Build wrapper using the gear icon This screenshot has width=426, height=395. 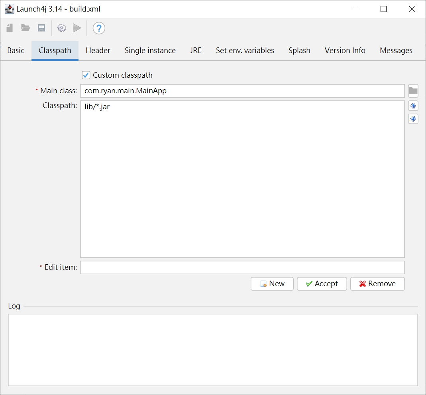pyautogui.click(x=62, y=28)
